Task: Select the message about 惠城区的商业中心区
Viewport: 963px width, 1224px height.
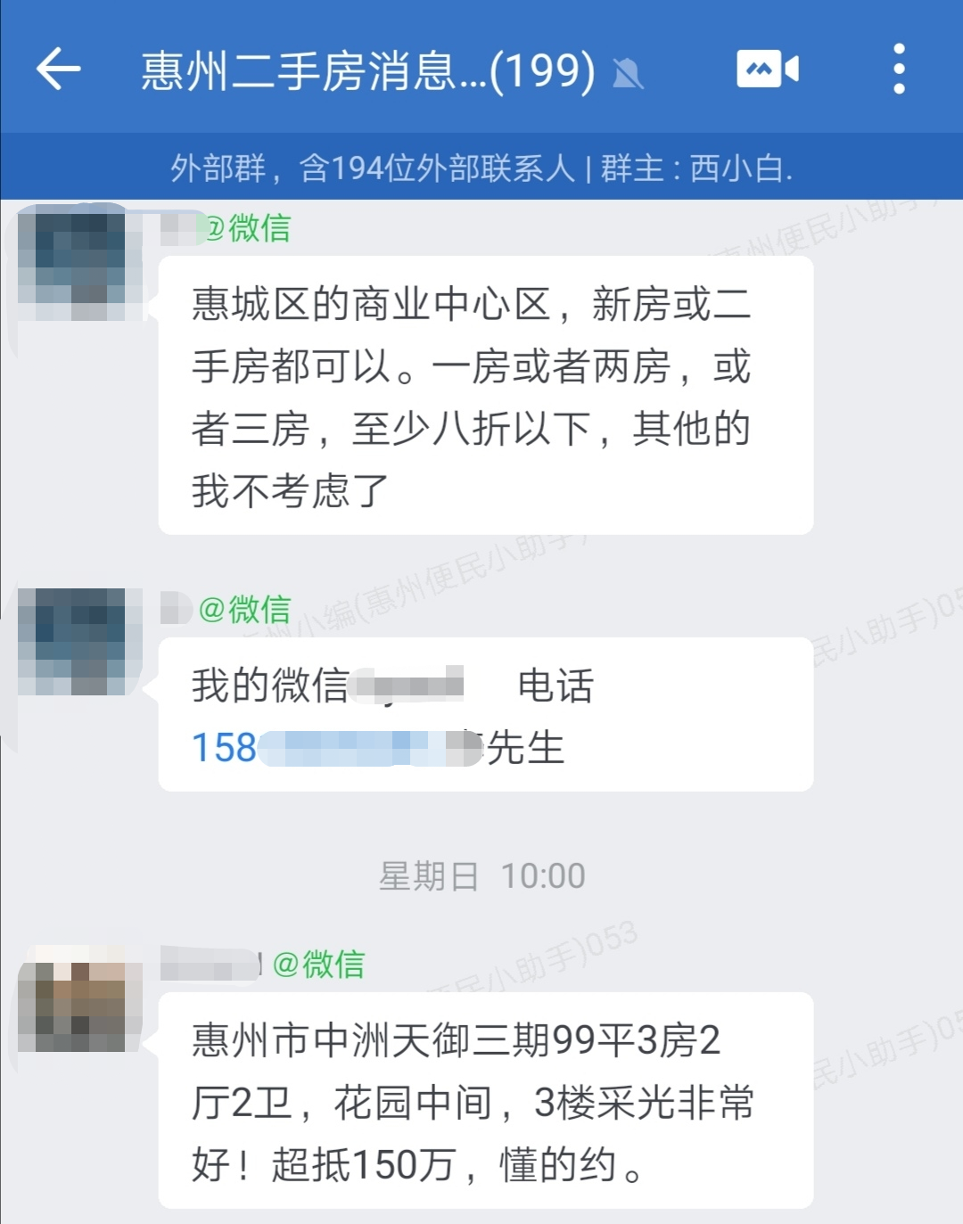Action: (486, 396)
